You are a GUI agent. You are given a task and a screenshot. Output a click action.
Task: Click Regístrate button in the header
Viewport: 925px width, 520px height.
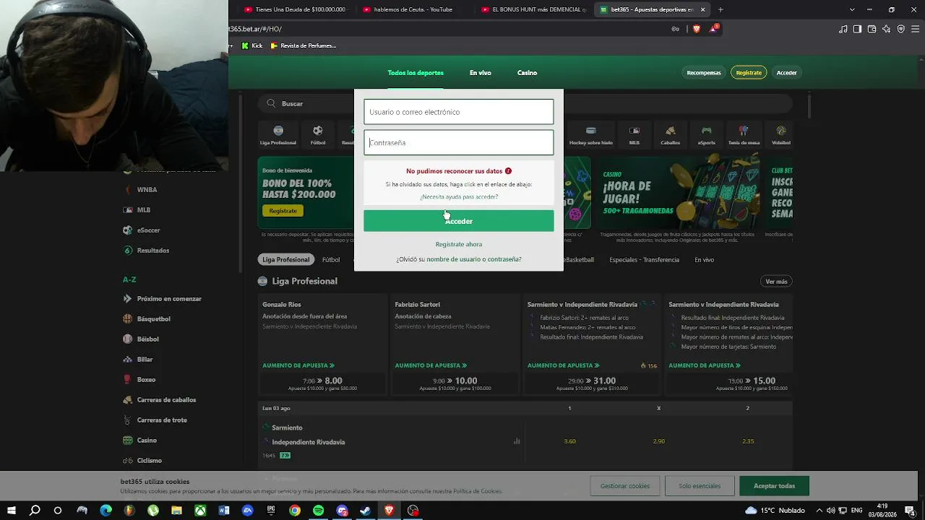click(749, 73)
